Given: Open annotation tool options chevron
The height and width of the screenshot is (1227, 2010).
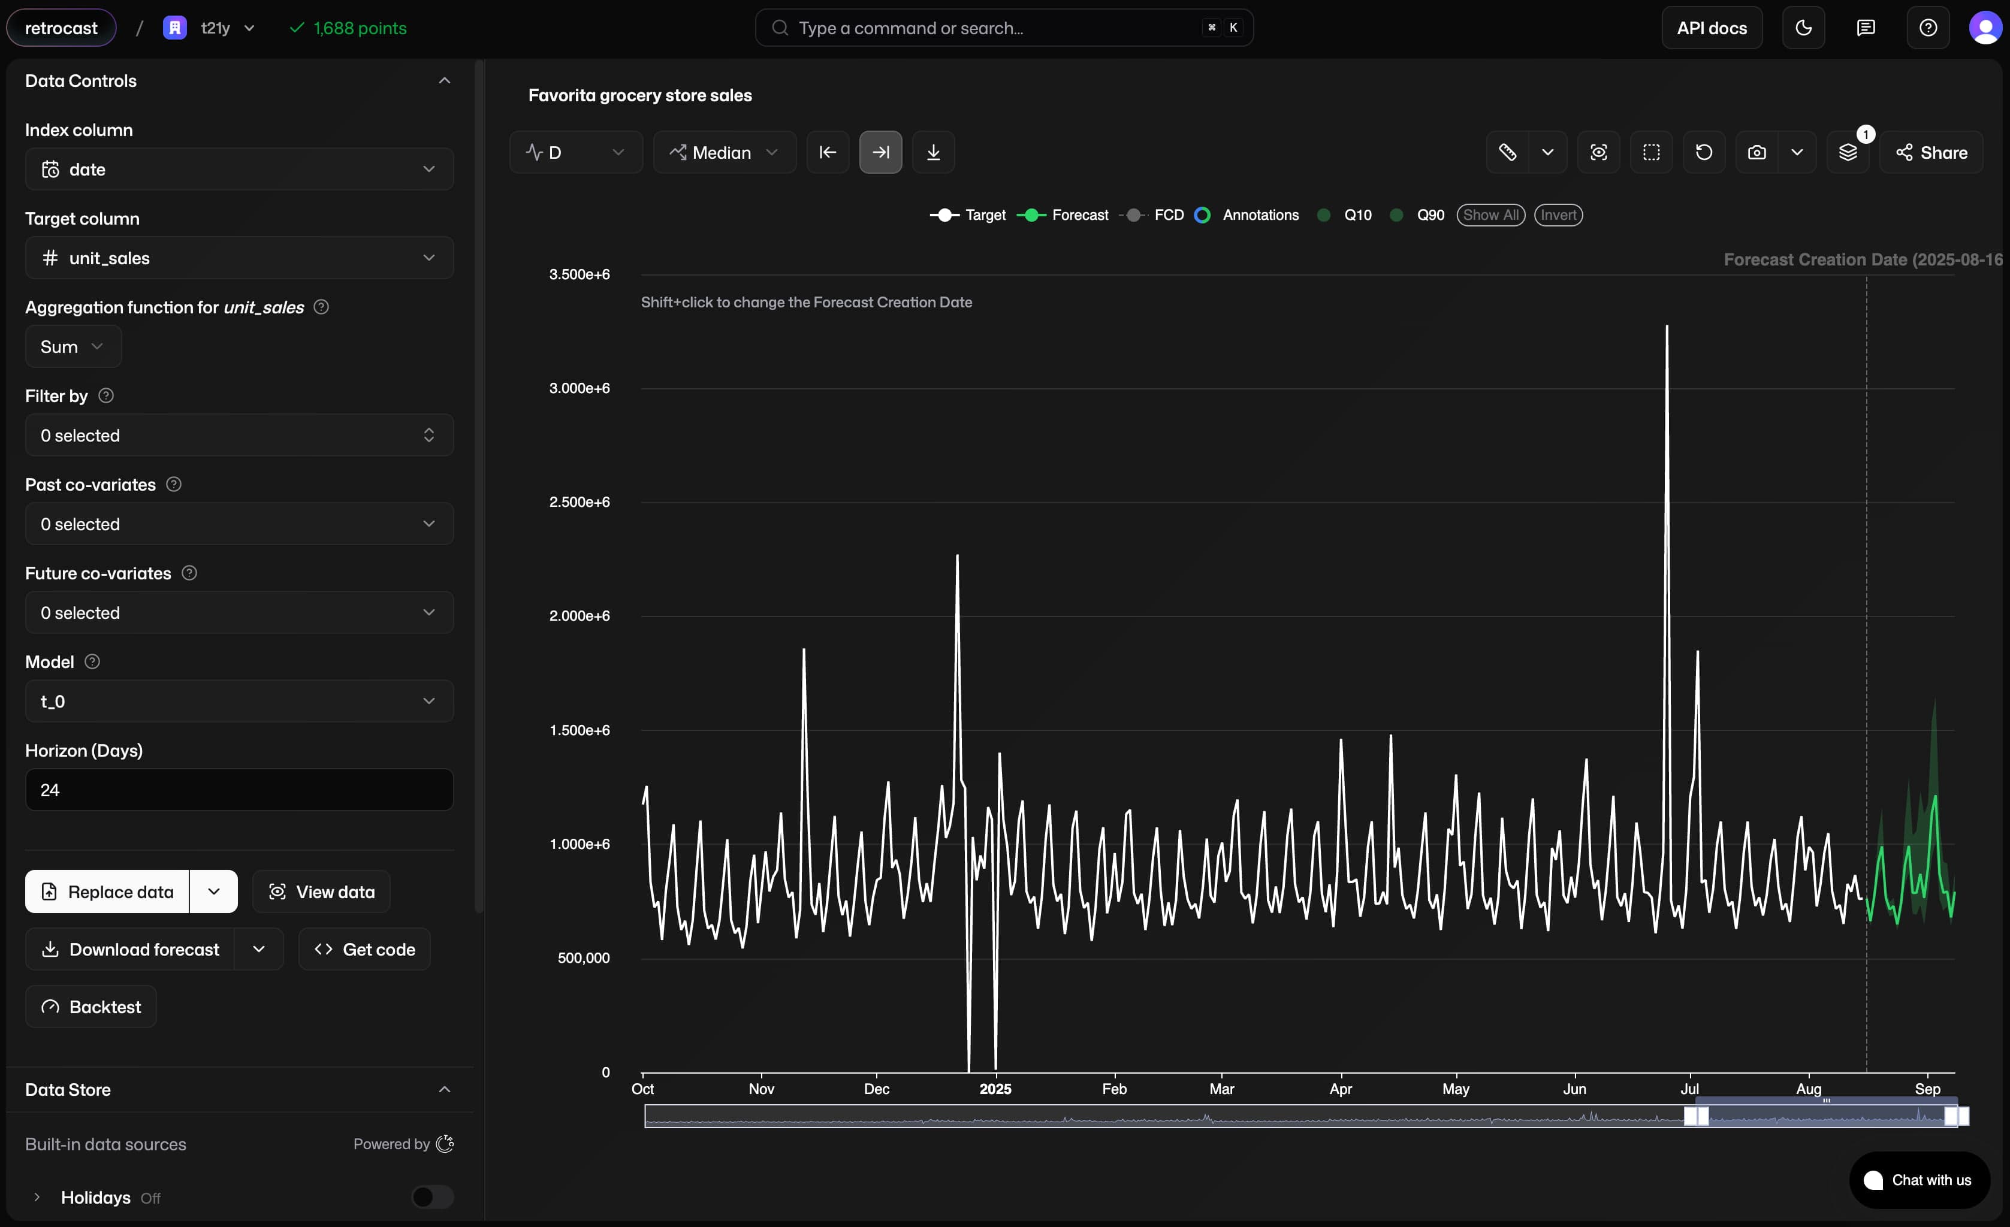Looking at the screenshot, I should click(1547, 152).
